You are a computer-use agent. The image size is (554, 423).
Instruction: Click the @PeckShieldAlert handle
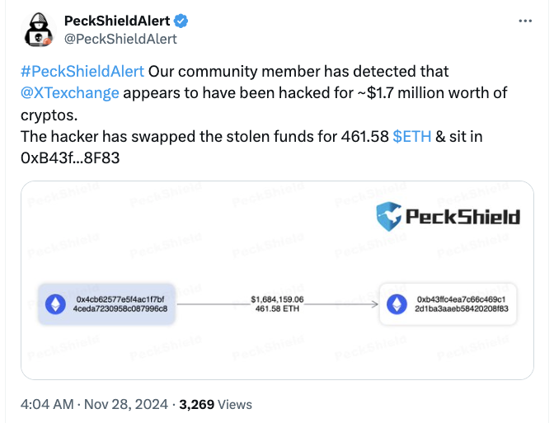click(x=120, y=39)
